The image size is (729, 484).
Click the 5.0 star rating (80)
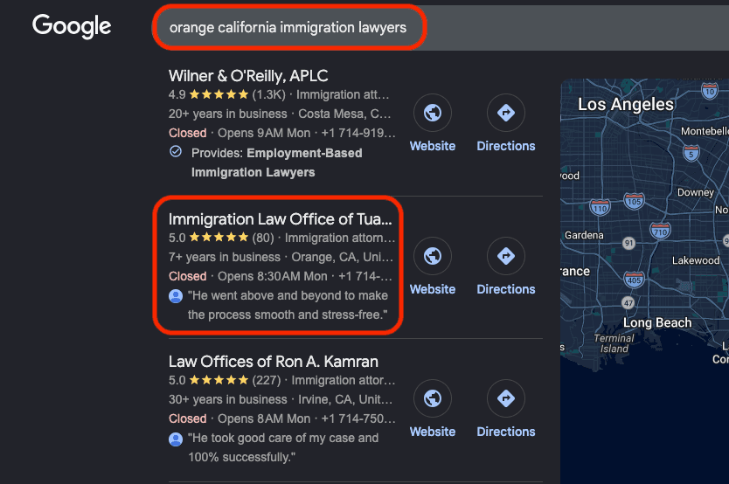221,238
